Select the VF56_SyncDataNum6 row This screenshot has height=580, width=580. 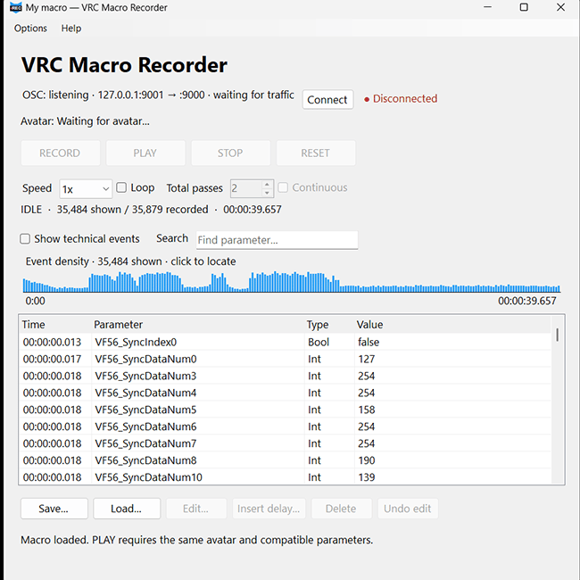(x=285, y=427)
